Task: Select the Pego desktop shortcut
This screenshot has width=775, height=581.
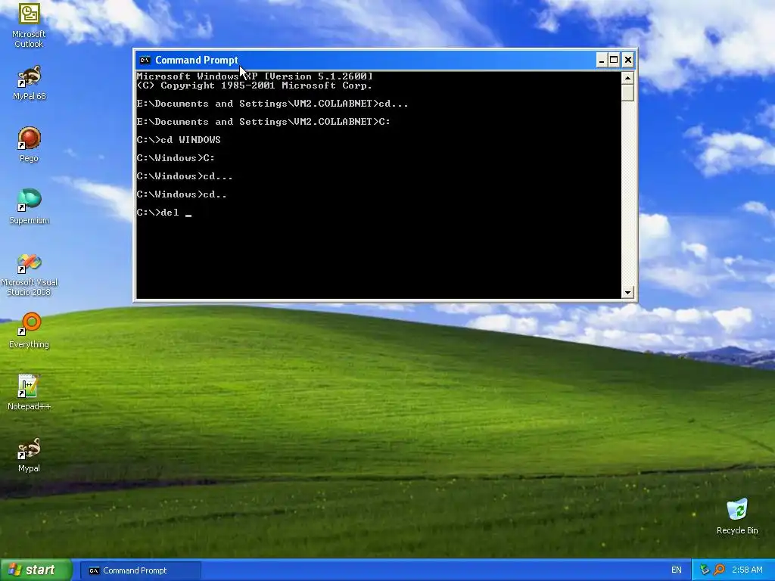Action: pos(29,144)
